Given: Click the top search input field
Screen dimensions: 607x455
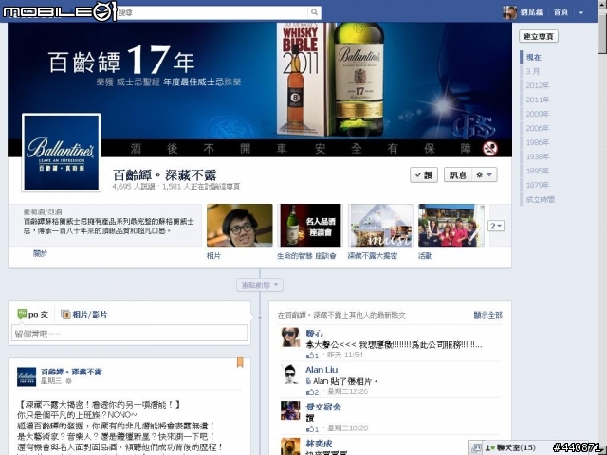Looking at the screenshot, I should pyautogui.click(x=213, y=12).
